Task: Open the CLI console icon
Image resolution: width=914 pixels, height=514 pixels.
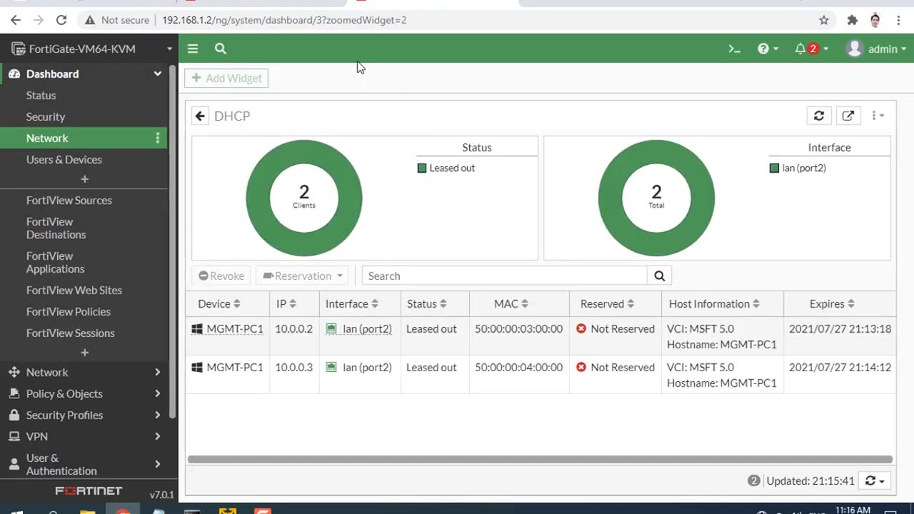Action: click(734, 49)
